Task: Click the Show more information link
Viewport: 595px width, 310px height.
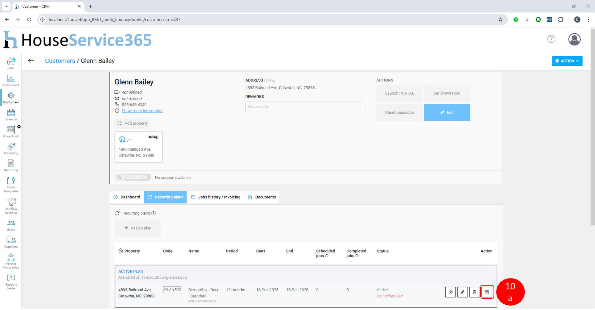Action: (143, 111)
